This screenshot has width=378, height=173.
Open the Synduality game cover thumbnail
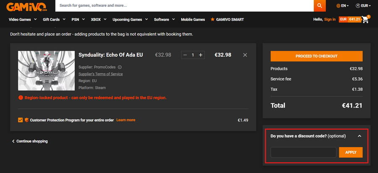pyautogui.click(x=45, y=70)
